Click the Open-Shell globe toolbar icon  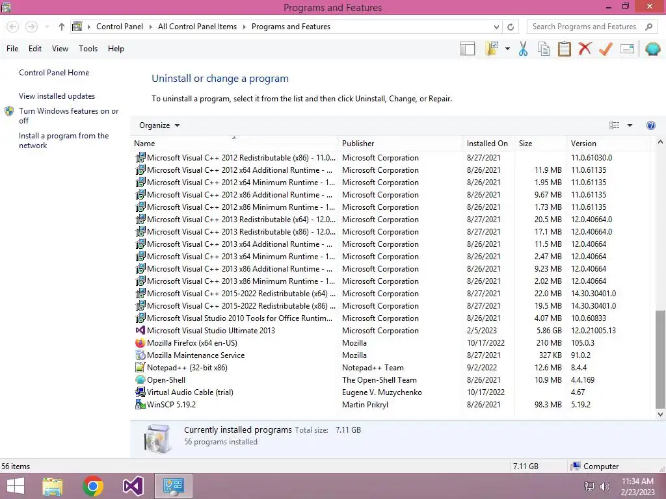coord(652,49)
